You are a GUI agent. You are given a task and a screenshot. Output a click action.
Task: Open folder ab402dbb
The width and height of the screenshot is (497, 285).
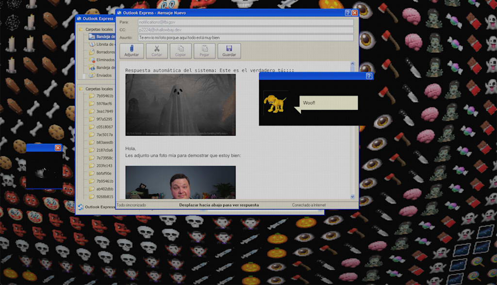101,189
